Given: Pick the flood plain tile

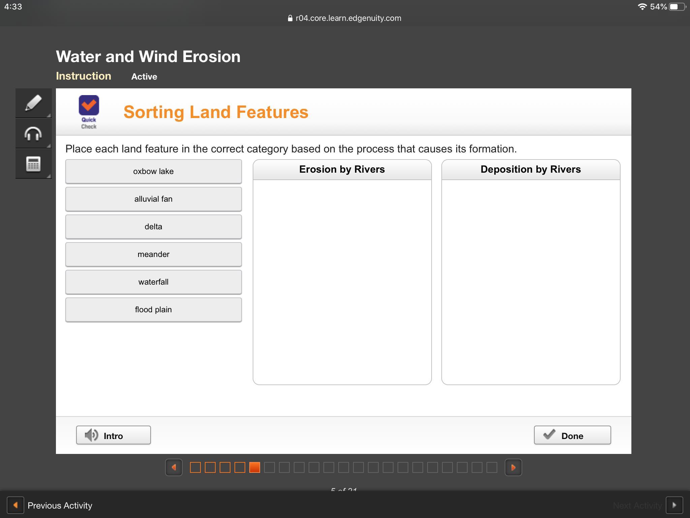Looking at the screenshot, I should click(153, 310).
